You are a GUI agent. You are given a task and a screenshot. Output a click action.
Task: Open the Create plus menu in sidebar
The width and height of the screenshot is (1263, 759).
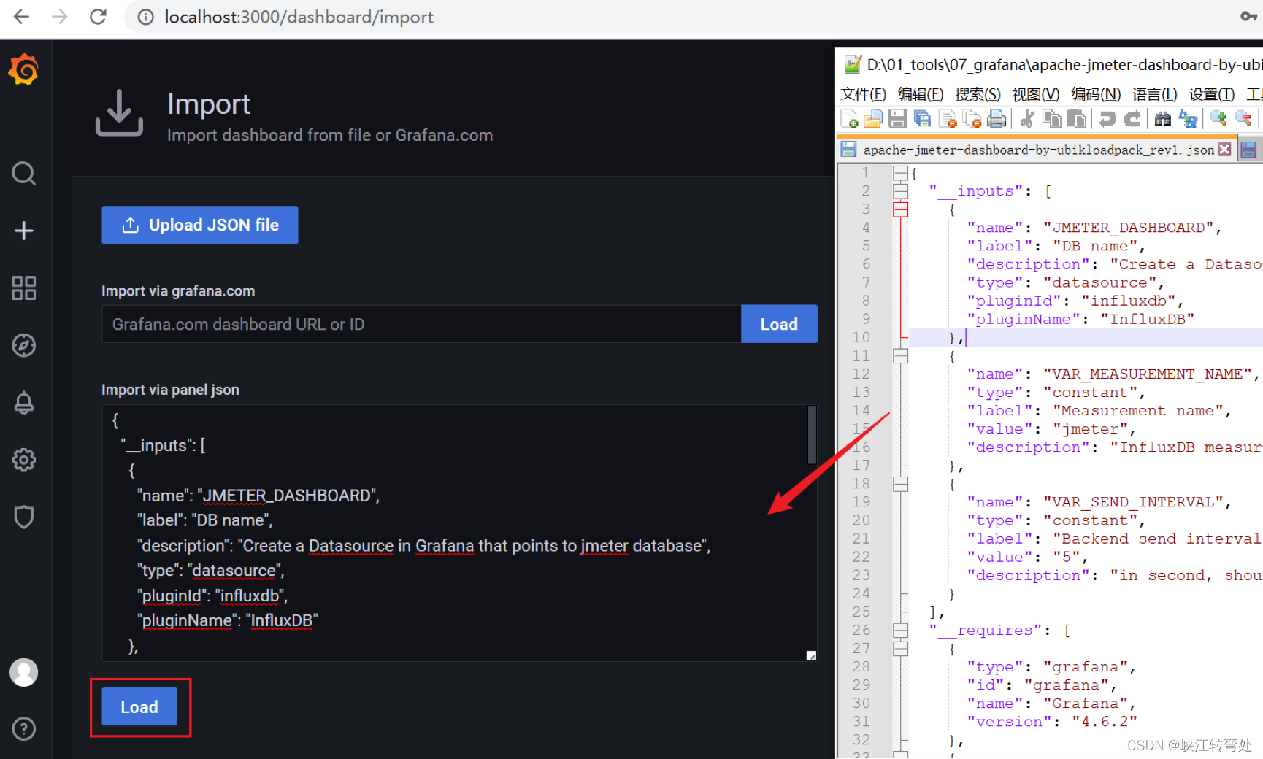coord(23,231)
